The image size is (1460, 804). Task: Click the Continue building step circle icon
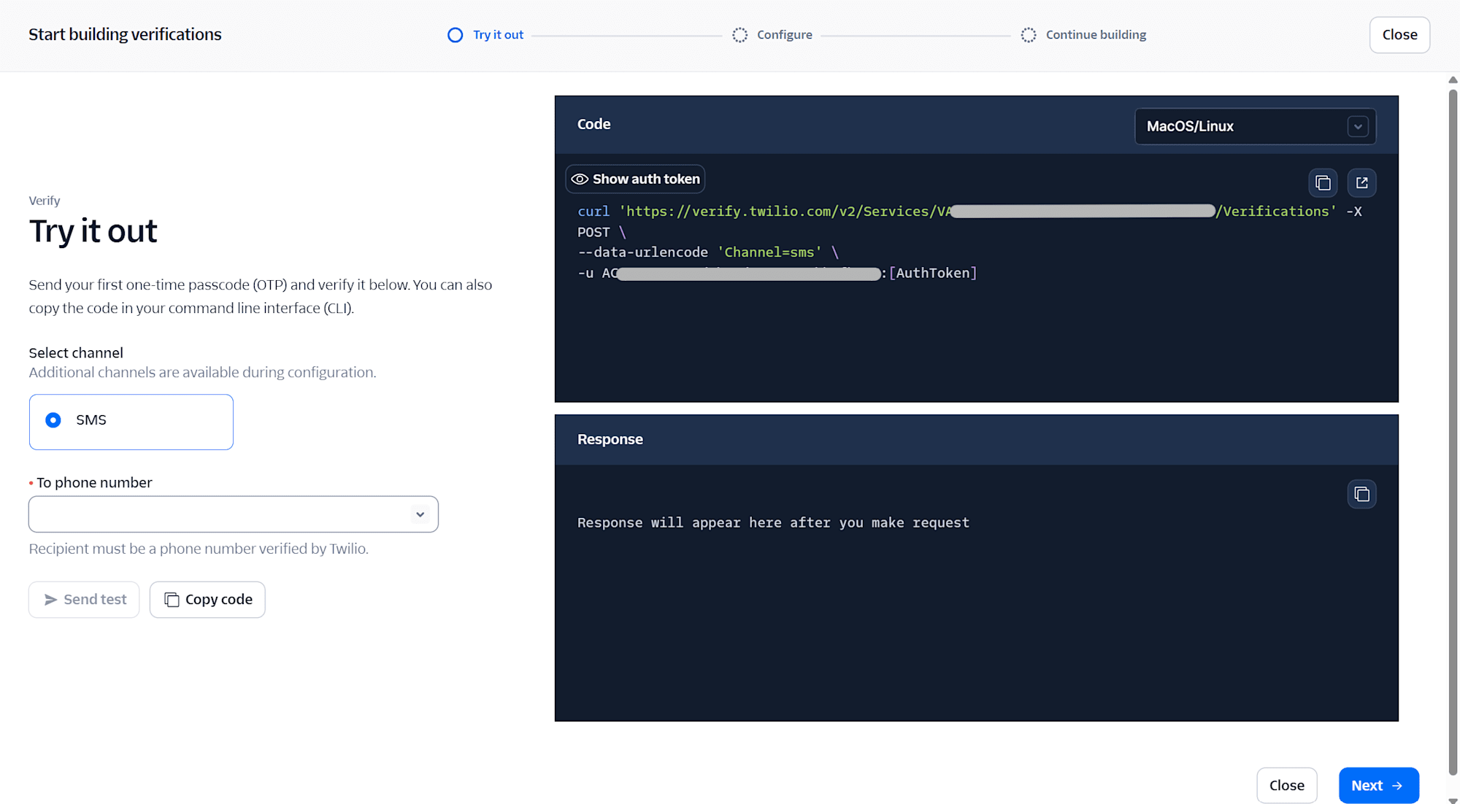[1029, 35]
